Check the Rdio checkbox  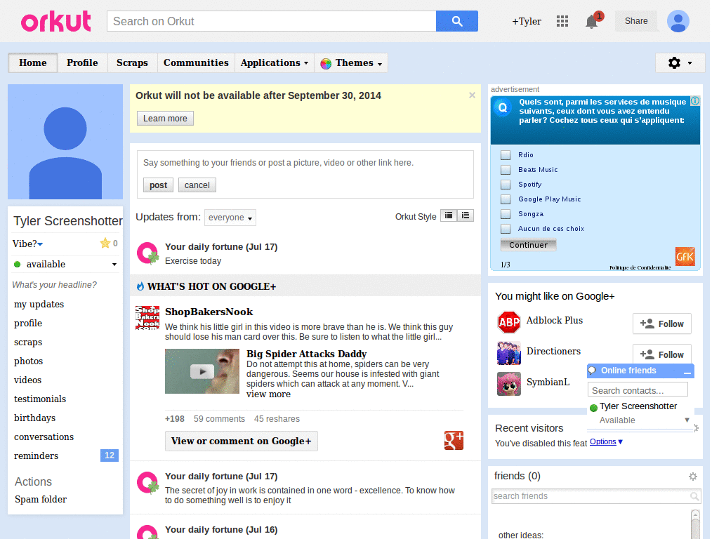click(x=506, y=155)
